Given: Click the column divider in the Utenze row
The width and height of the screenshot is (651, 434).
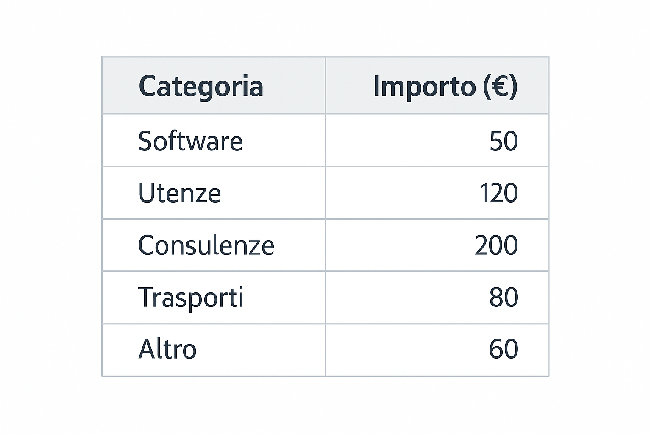Looking at the screenshot, I should pyautogui.click(x=325, y=193).
